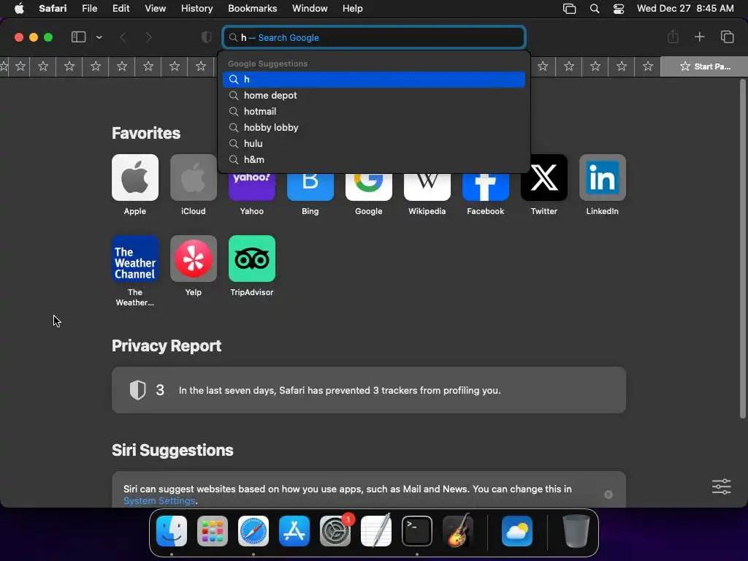Go forward with the forward arrow
Image resolution: width=748 pixels, height=561 pixels.
tap(148, 37)
